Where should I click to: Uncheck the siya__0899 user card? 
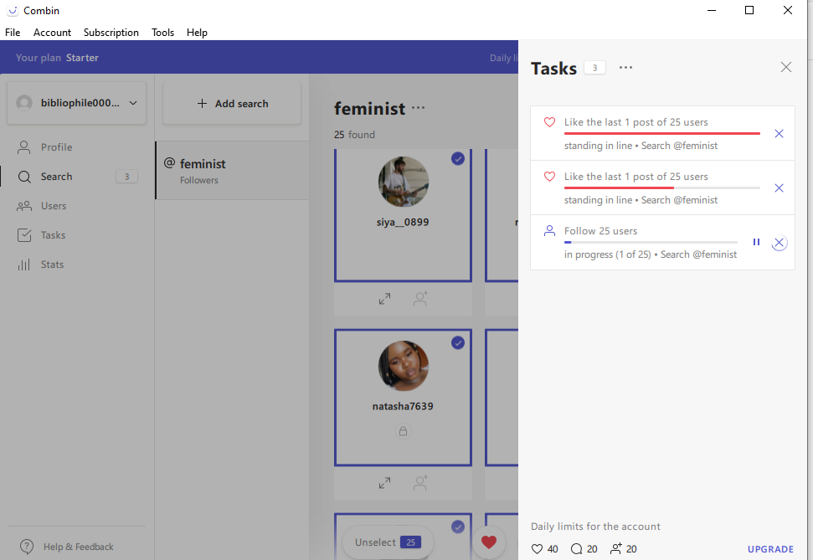(x=458, y=159)
